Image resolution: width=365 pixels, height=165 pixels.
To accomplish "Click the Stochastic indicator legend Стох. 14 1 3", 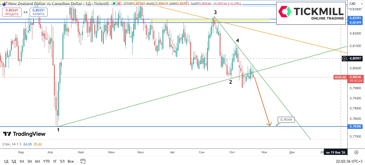I will click(x=11, y=144).
